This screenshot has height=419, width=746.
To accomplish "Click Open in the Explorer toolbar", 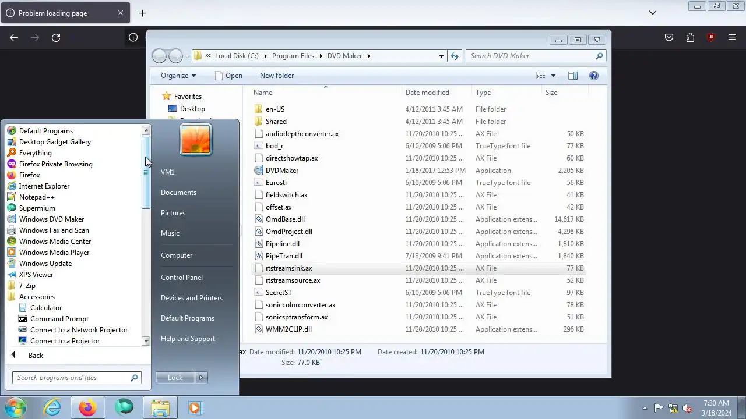I will 228,76.
